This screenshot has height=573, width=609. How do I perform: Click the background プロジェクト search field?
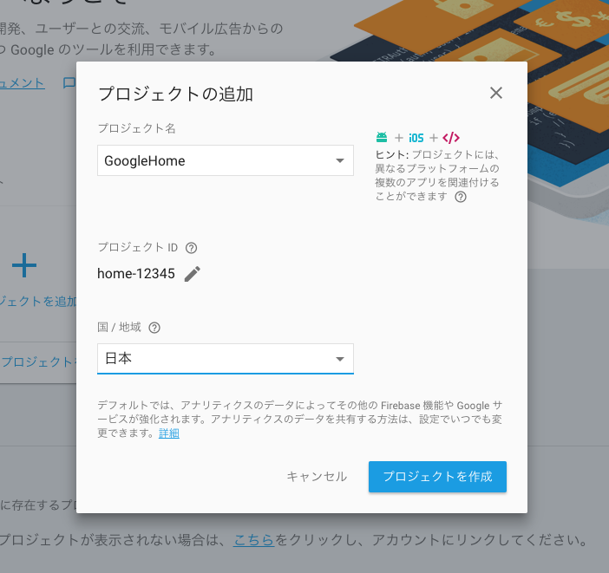(39, 361)
